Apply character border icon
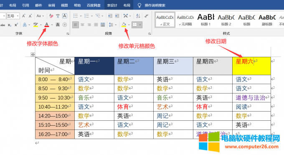This screenshot has height=155, width=284. [x=65, y=16]
